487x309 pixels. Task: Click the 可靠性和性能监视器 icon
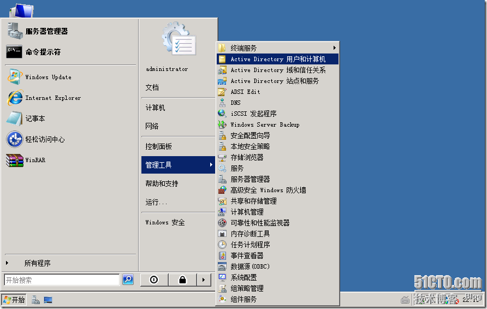(x=222, y=223)
